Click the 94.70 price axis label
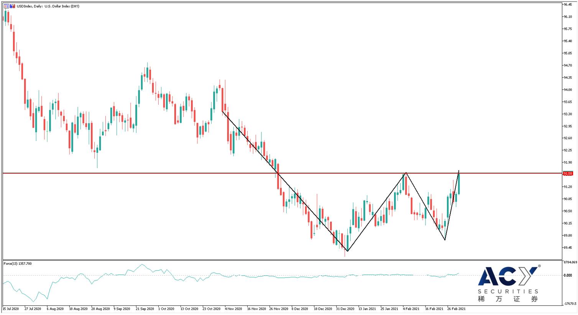The width and height of the screenshot is (578, 315). pos(568,66)
